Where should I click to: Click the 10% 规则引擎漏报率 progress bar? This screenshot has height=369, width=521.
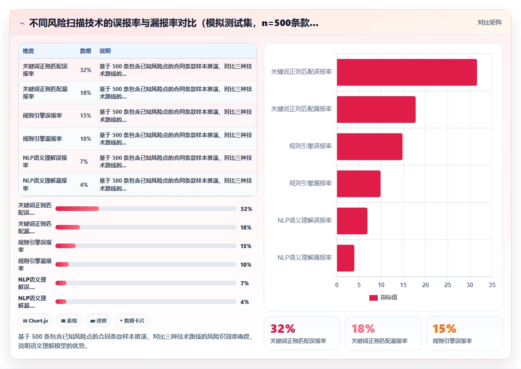(x=146, y=264)
